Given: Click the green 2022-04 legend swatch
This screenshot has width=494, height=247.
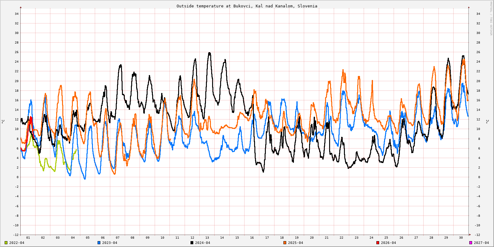Looking at the screenshot, I should [6, 243].
